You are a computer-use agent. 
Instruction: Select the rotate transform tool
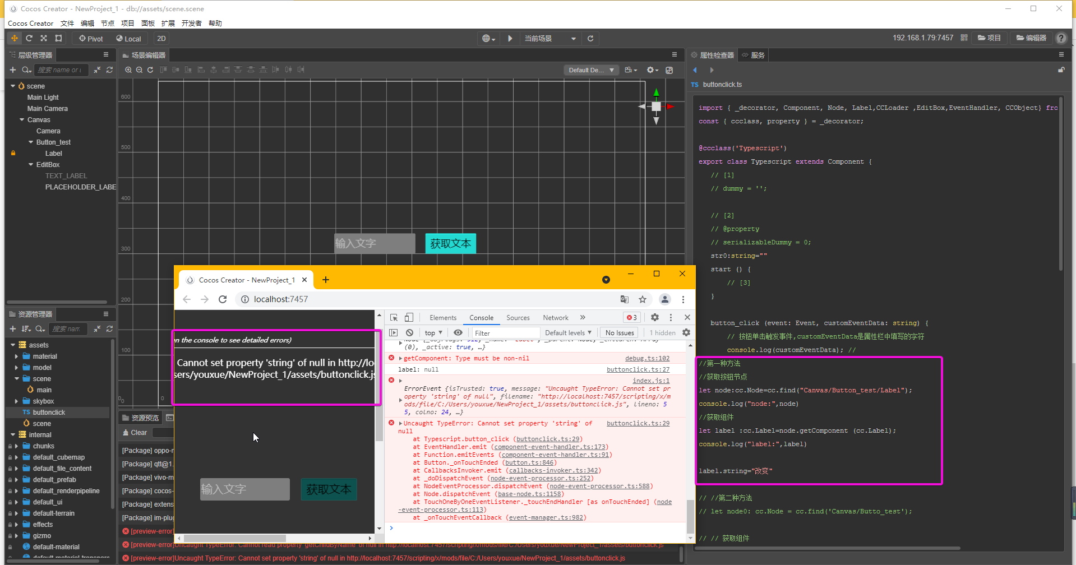point(29,38)
